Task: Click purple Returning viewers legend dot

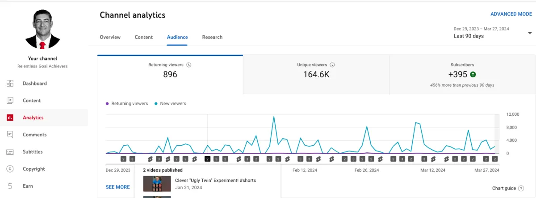Action: 107,104
